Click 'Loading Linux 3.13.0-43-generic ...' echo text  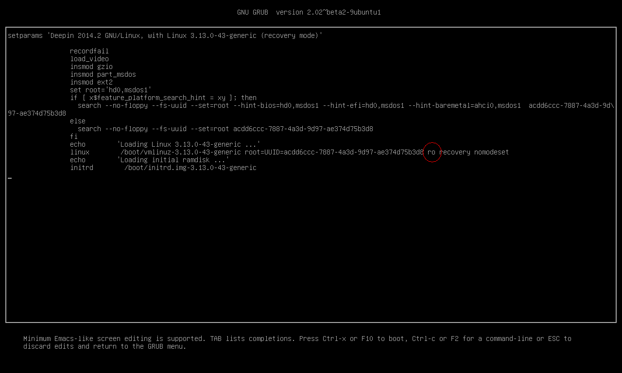[189, 144]
